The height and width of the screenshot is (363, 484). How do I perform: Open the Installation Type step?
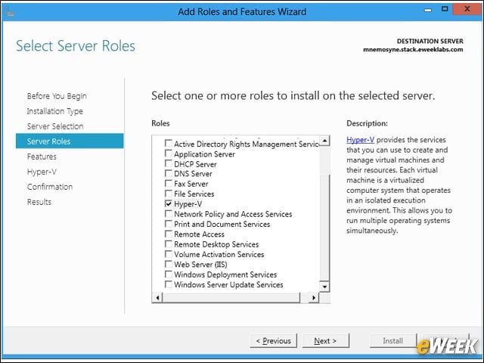coord(55,111)
